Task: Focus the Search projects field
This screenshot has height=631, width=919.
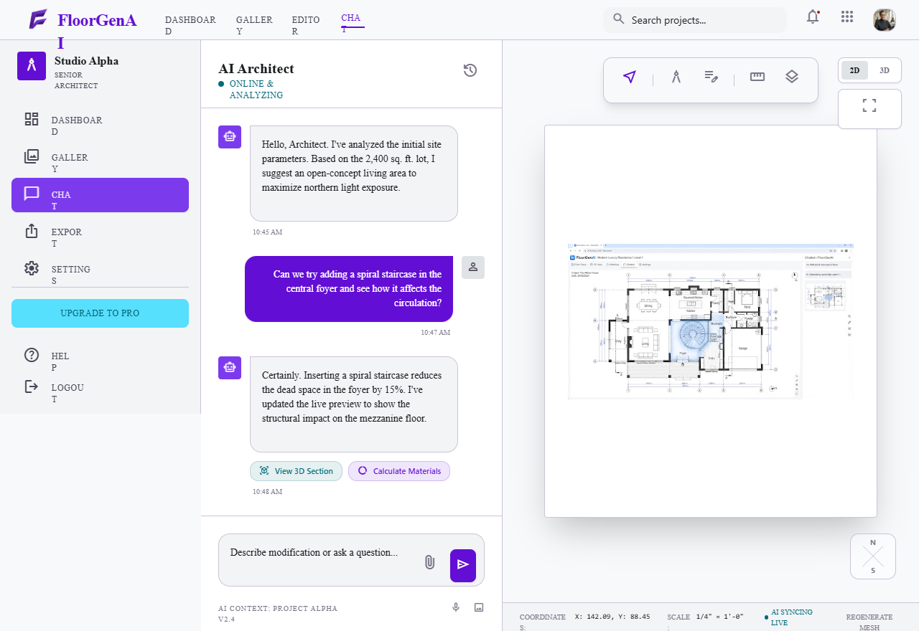Action: tap(695, 20)
